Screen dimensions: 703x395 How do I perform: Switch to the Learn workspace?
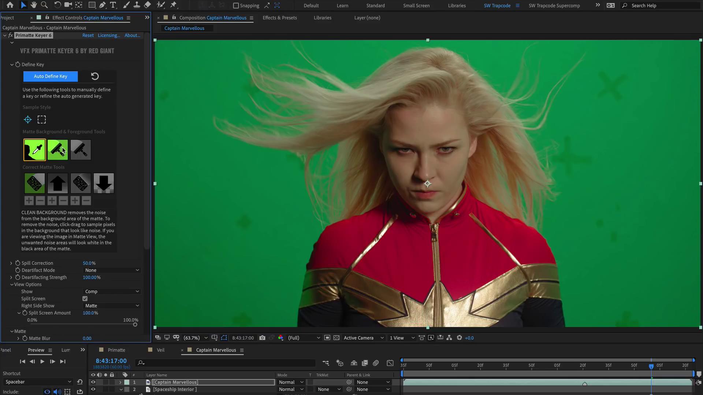342,5
